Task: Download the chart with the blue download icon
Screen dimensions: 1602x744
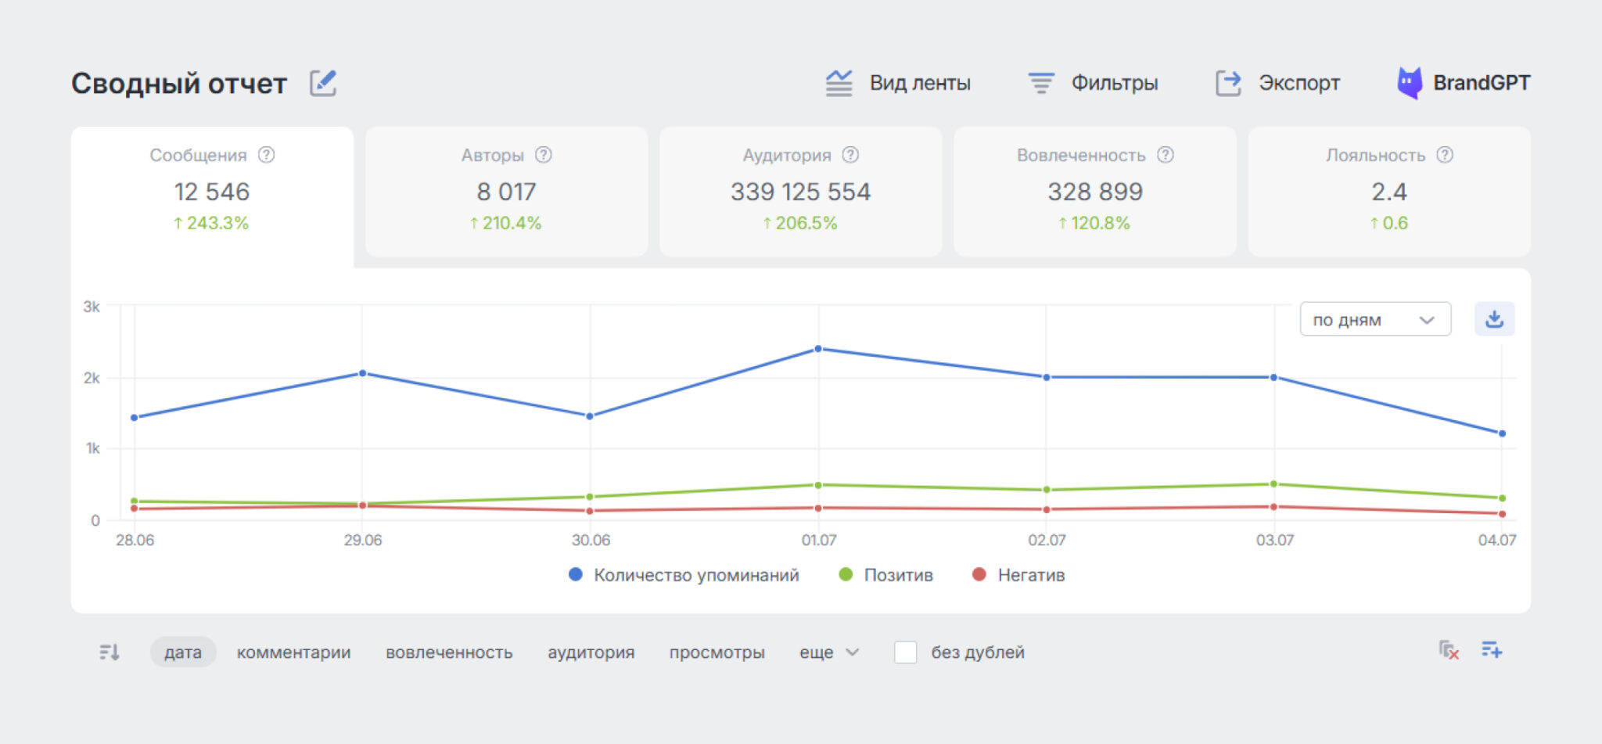Action: pos(1494,318)
